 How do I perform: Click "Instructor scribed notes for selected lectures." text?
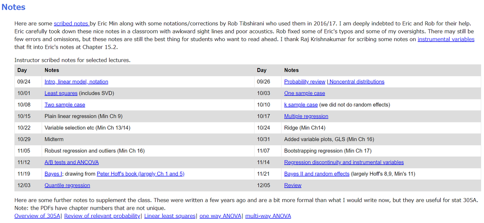tap(72, 60)
